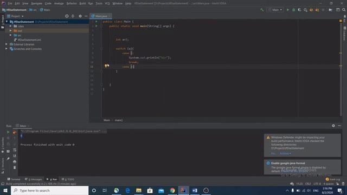
Task: Open Windows Start menu
Action: (5, 190)
